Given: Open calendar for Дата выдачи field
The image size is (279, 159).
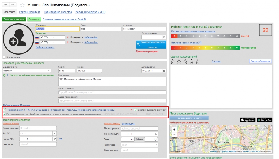Looking at the screenshot, I should tap(164, 71).
